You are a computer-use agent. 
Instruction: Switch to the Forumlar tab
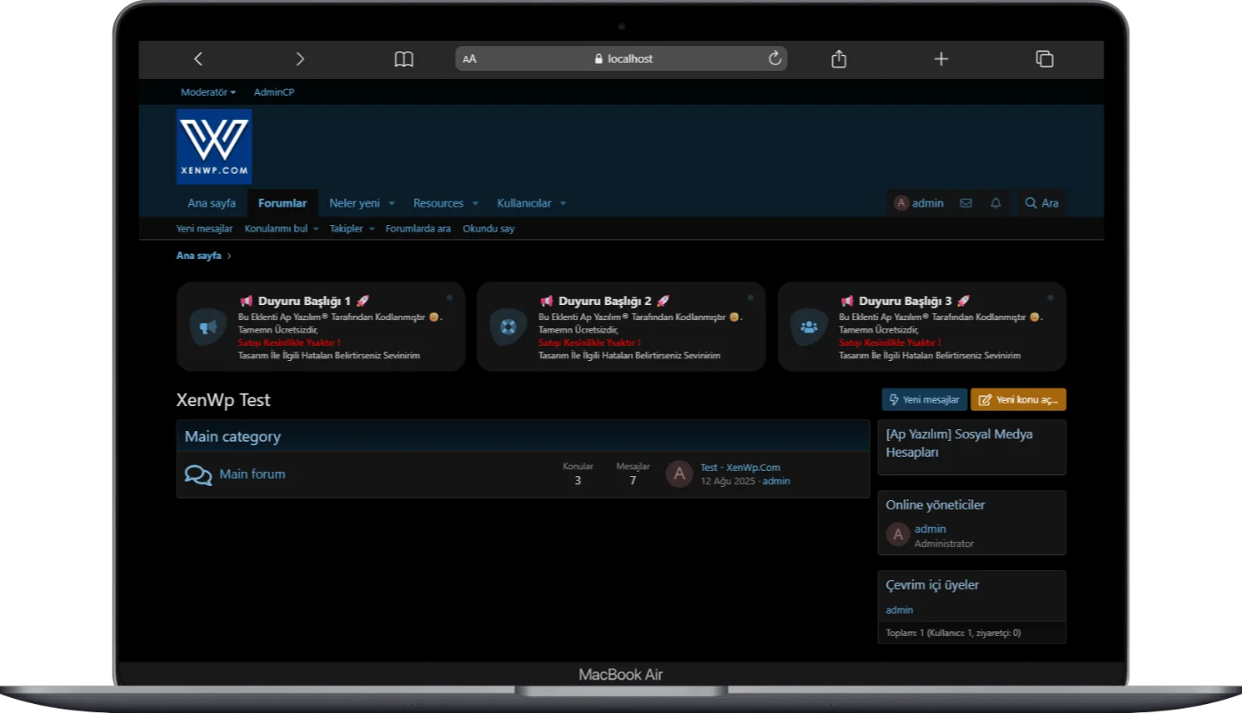point(282,203)
